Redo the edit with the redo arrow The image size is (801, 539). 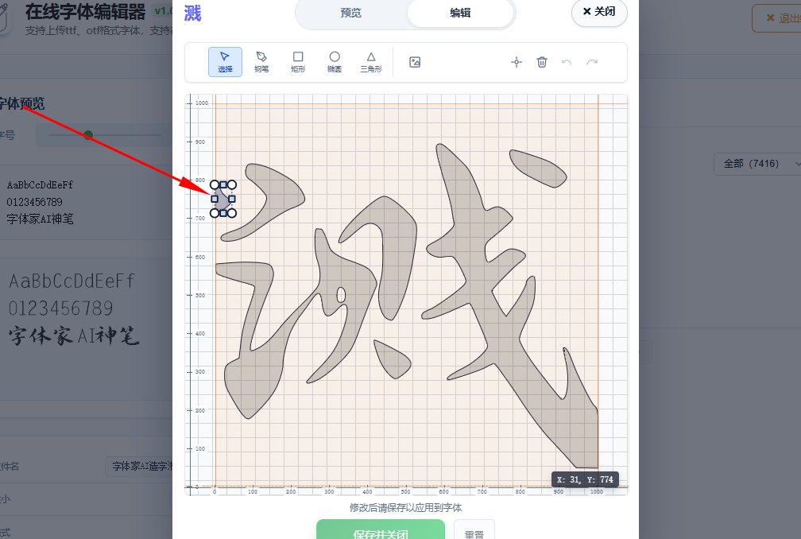click(x=592, y=61)
